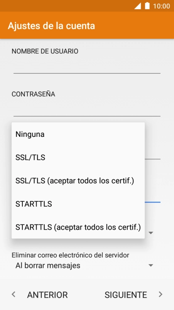The image size is (174, 310).
Task: Pick SSL/TLS (aceptar todos los certif.)
Action: (x=78, y=181)
